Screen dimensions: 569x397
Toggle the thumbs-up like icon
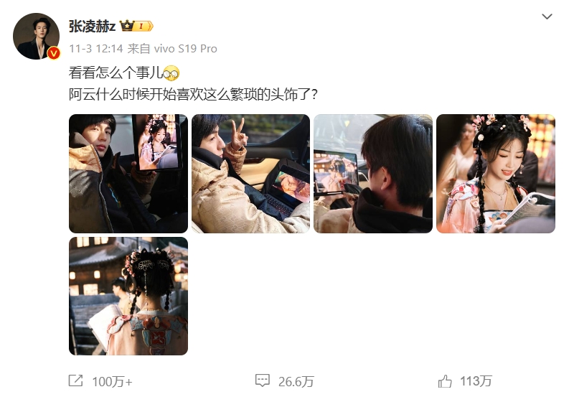pos(445,381)
